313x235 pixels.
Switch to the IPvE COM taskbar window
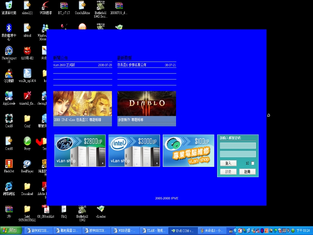tap(182, 231)
